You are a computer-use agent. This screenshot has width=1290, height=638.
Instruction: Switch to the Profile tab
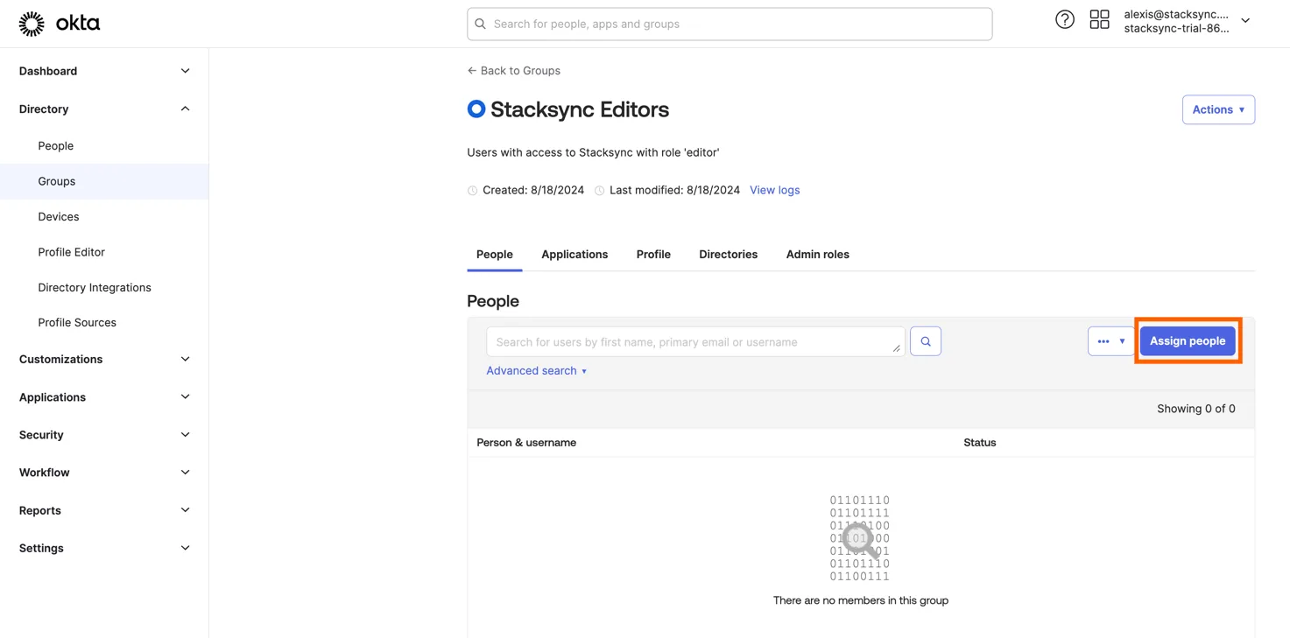coord(653,255)
